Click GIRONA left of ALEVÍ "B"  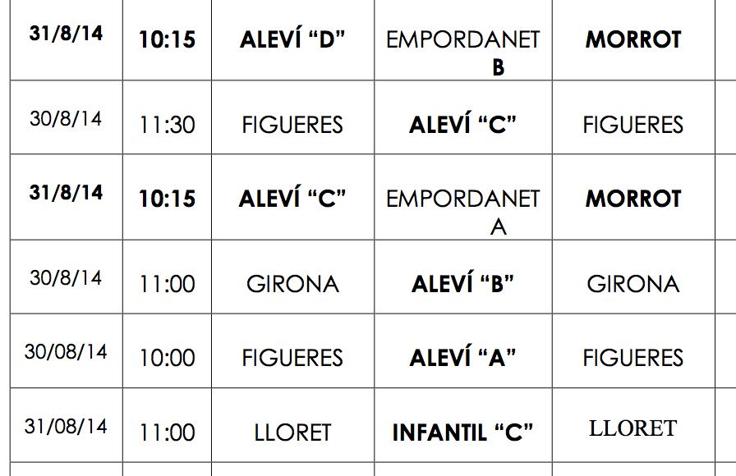point(292,284)
